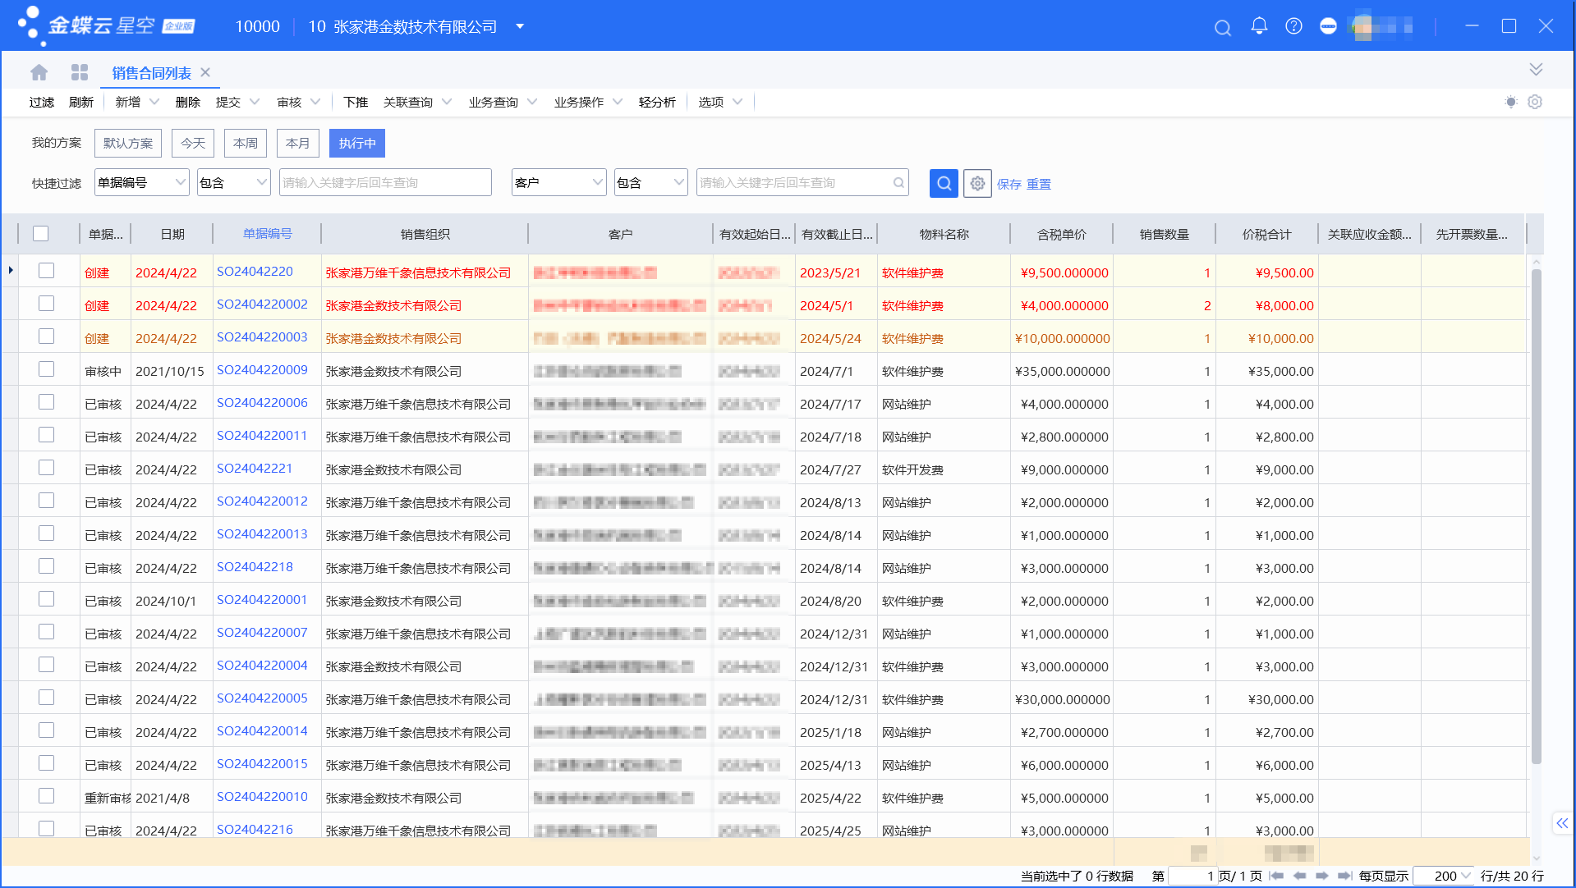Viewport: 1576px width, 888px height.
Task: Open the notification bell
Action: pyautogui.click(x=1258, y=26)
